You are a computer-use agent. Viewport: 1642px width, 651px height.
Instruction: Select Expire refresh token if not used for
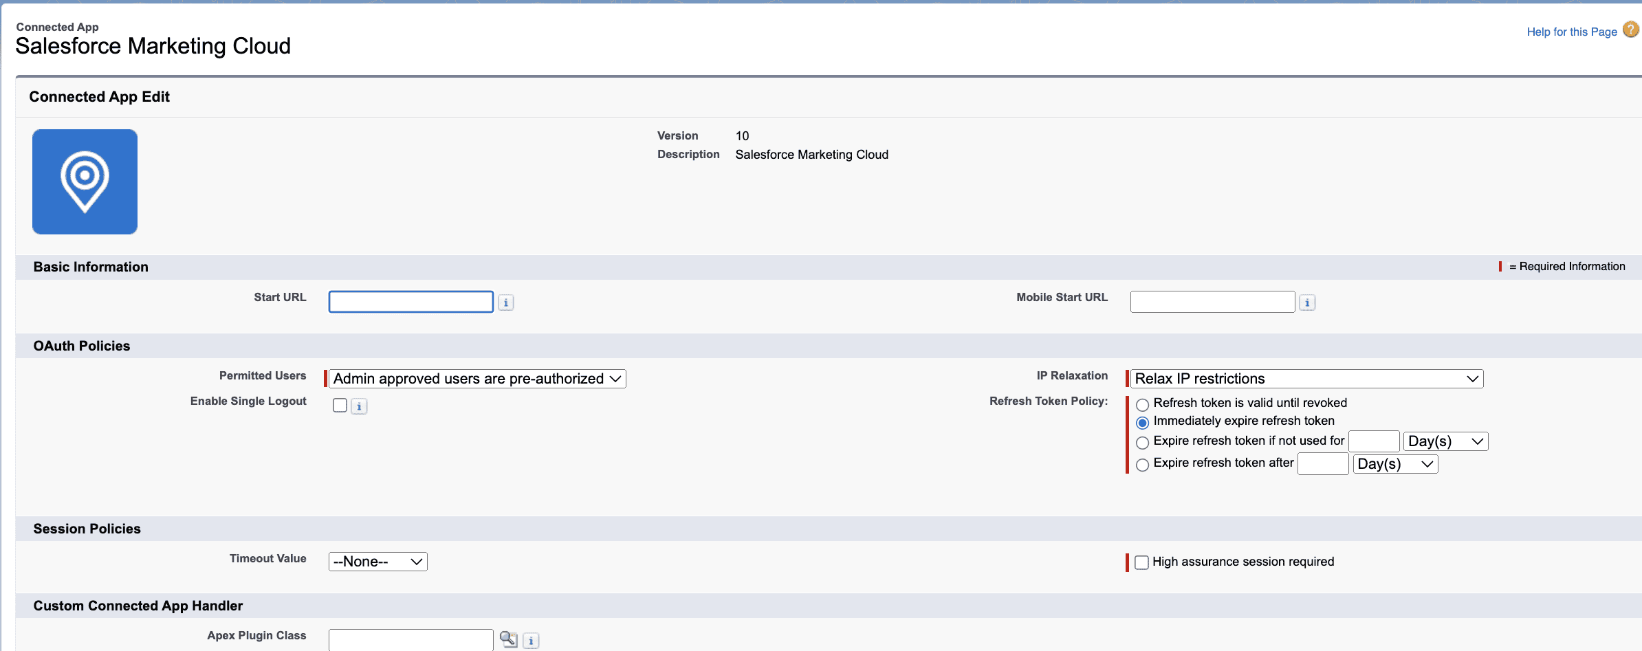click(x=1142, y=442)
